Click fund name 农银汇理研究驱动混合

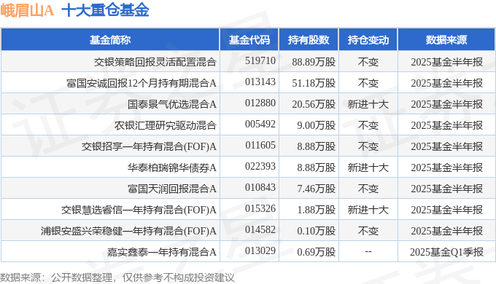[165, 125]
